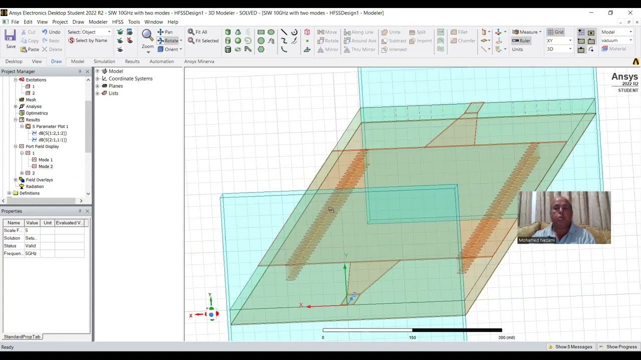Screen dimensions: 641x360
Task: Draw a box primitive
Action: coord(228,32)
